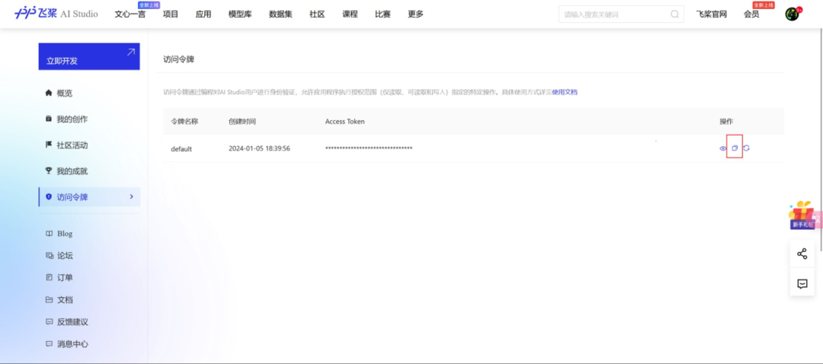Open the 新手礼包 gift icon
The image size is (823, 364).
coord(802,215)
